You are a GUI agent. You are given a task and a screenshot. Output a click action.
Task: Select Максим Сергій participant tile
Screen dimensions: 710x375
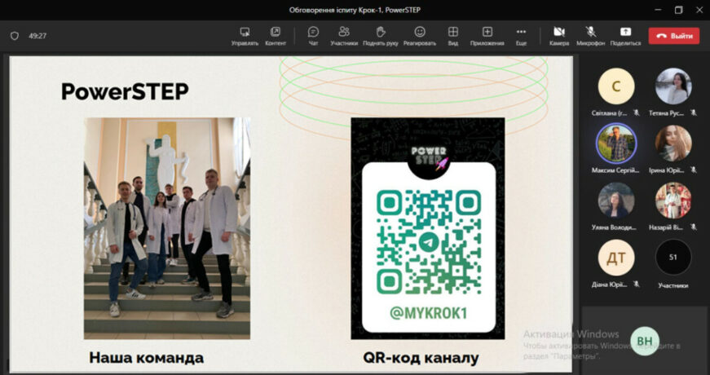(x=616, y=143)
